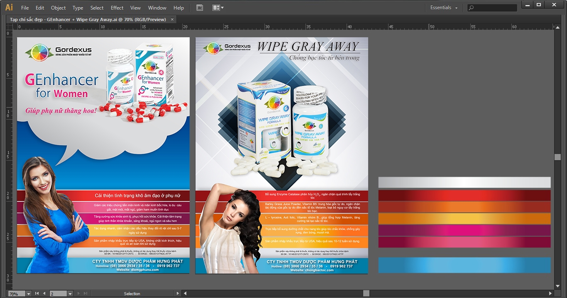This screenshot has height=298, width=567.
Task: Click the 'Website: chongbactoc.com' text
Action: pyautogui.click(x=312, y=270)
